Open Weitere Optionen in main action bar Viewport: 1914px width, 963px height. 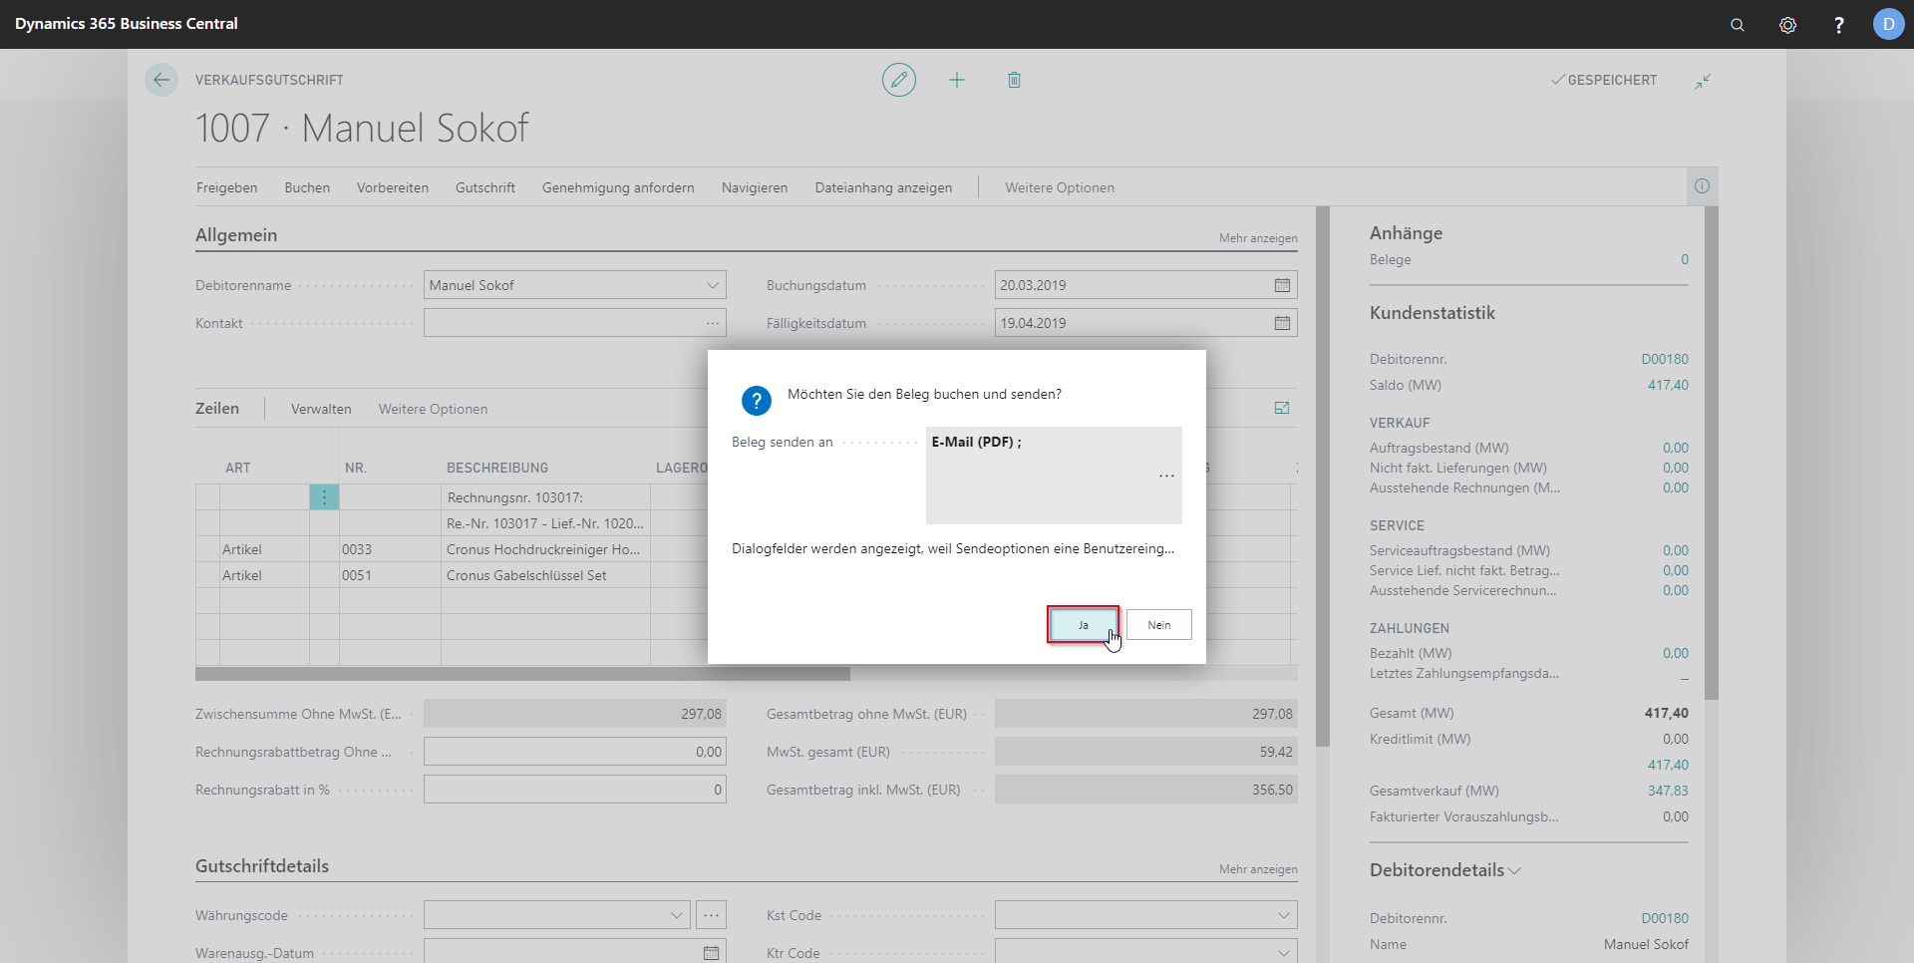click(x=1060, y=187)
